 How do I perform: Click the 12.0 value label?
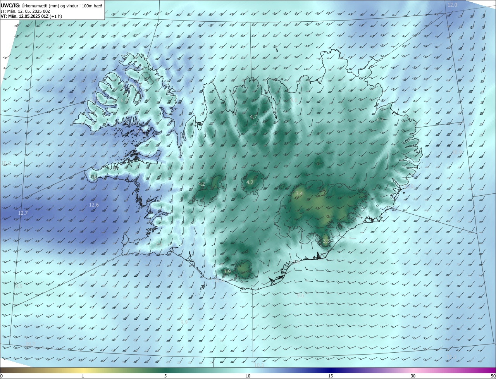click(x=453, y=5)
